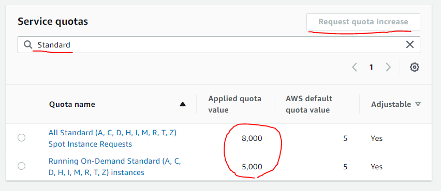441x191 pixels.
Task: Click the search magnifier icon
Action: pyautogui.click(x=28, y=44)
